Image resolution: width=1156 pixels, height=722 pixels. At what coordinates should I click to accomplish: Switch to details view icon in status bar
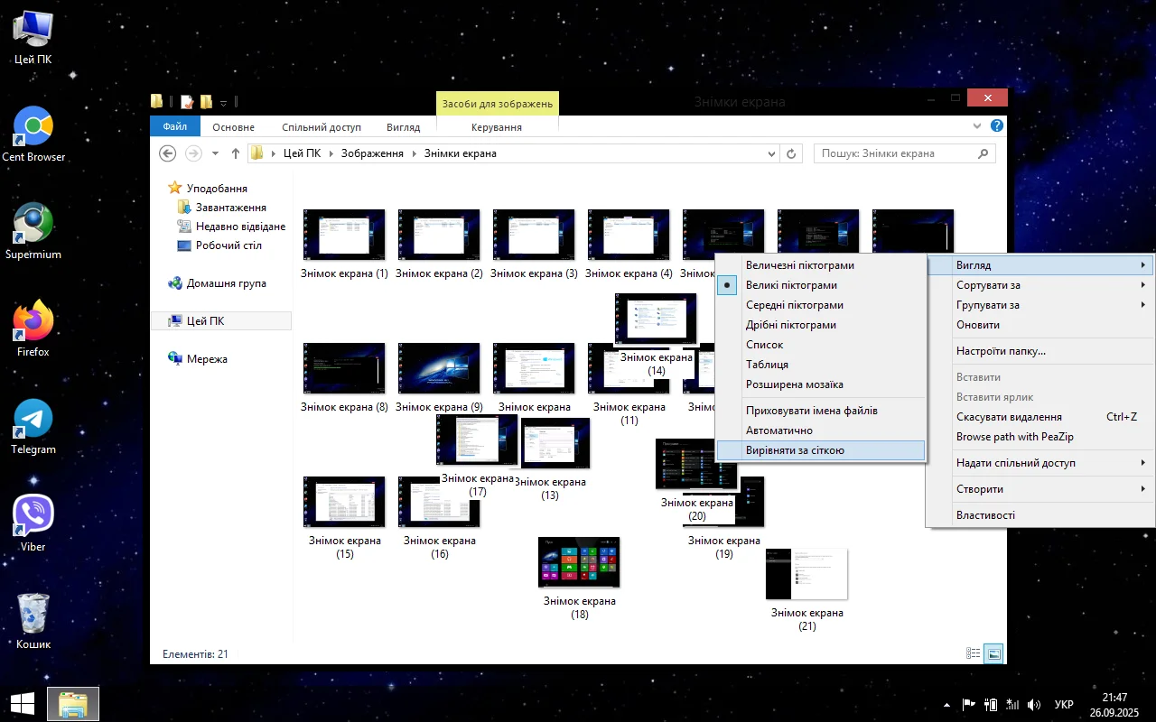point(974,654)
